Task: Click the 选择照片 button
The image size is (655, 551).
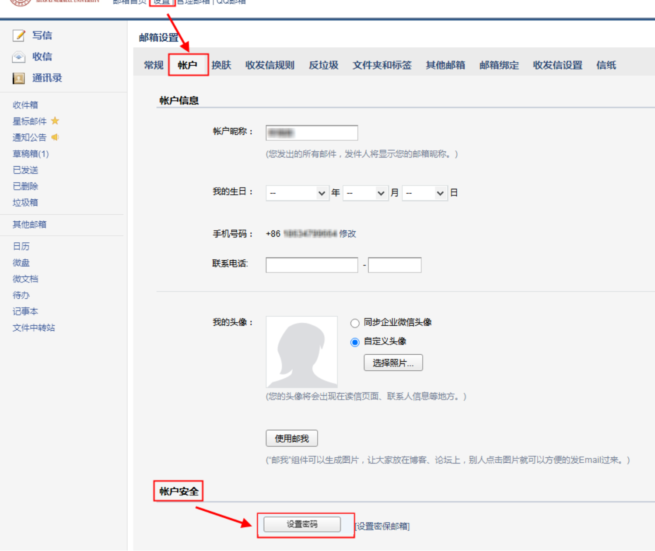Action: [x=393, y=363]
